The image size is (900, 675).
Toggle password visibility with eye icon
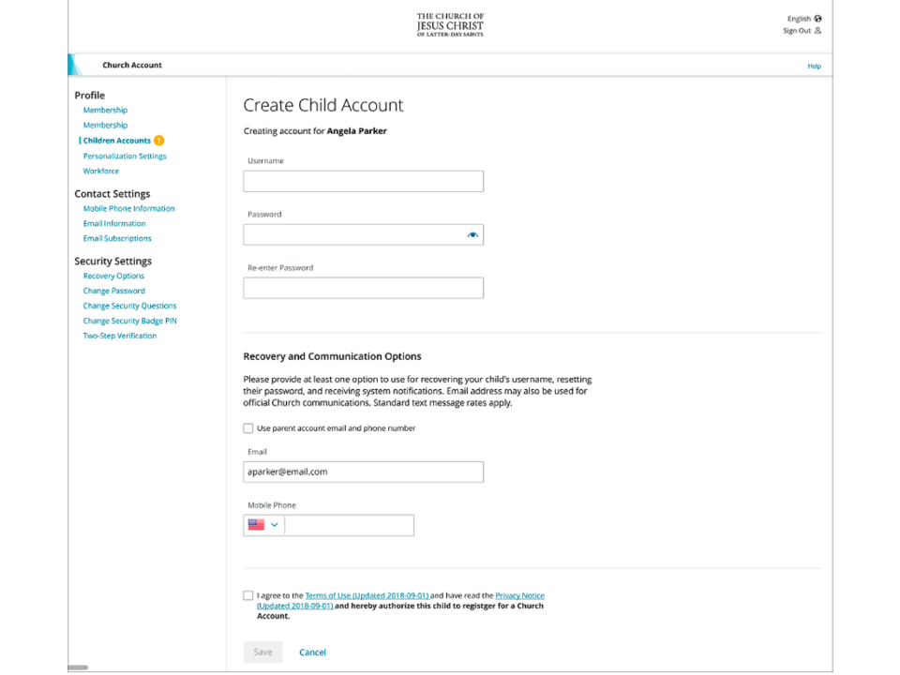pyautogui.click(x=472, y=235)
